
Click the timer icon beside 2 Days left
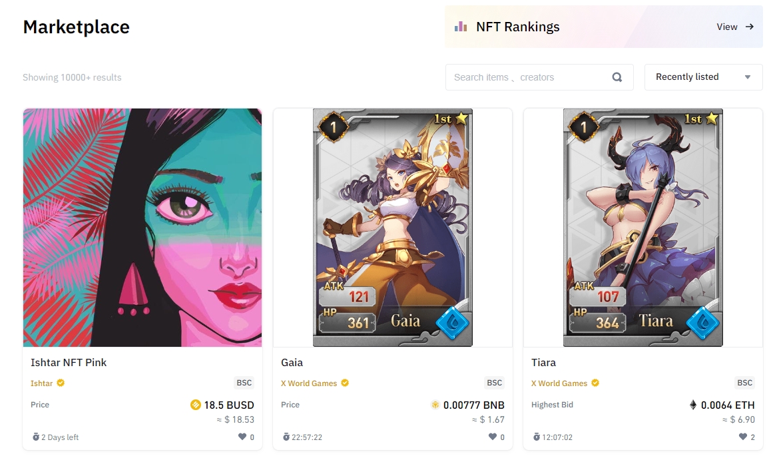[x=36, y=437]
